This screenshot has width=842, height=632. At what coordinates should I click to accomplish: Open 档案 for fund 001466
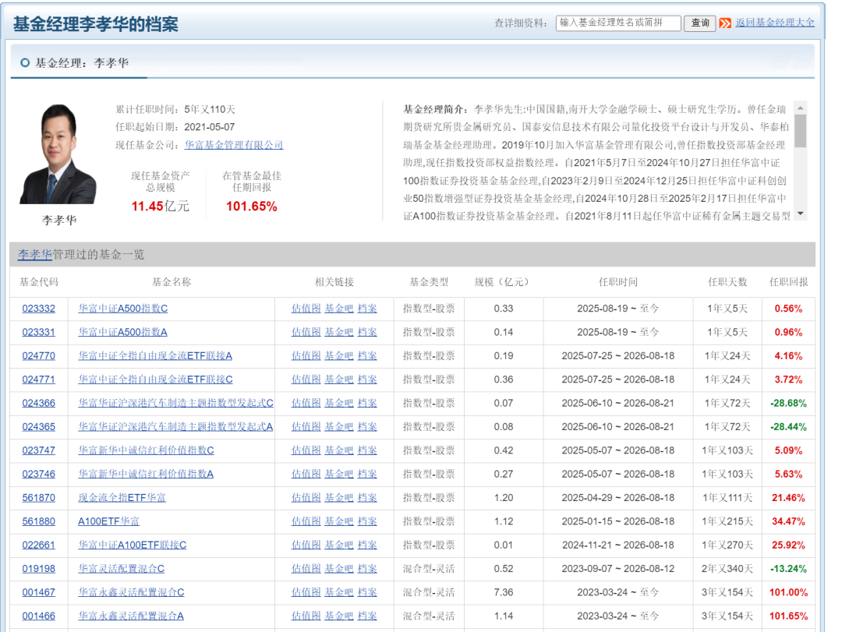coord(367,616)
